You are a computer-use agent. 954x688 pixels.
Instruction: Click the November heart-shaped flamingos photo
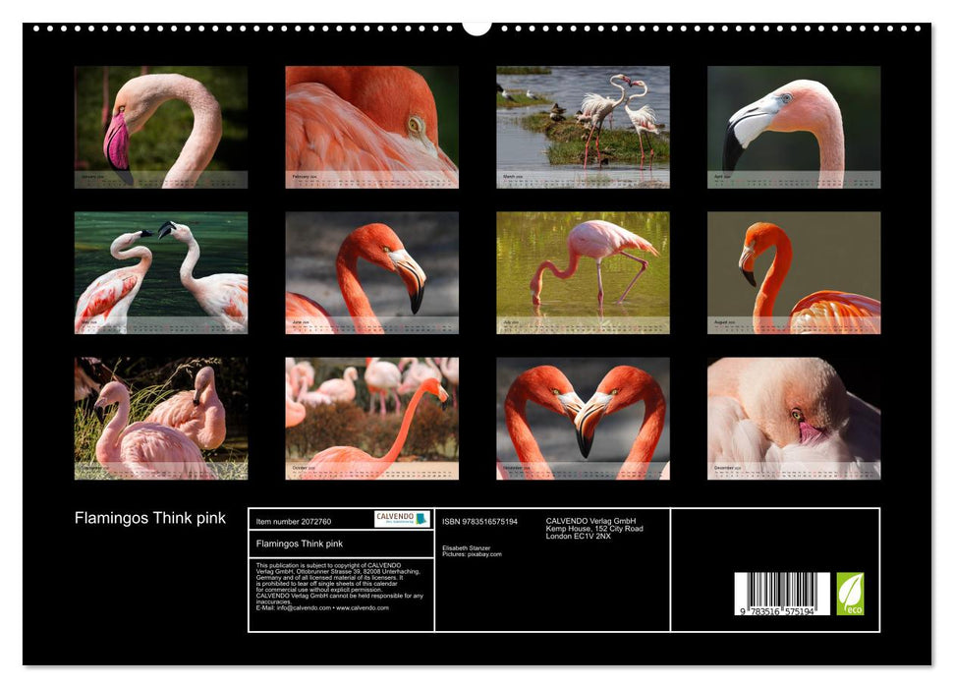pos(585,418)
